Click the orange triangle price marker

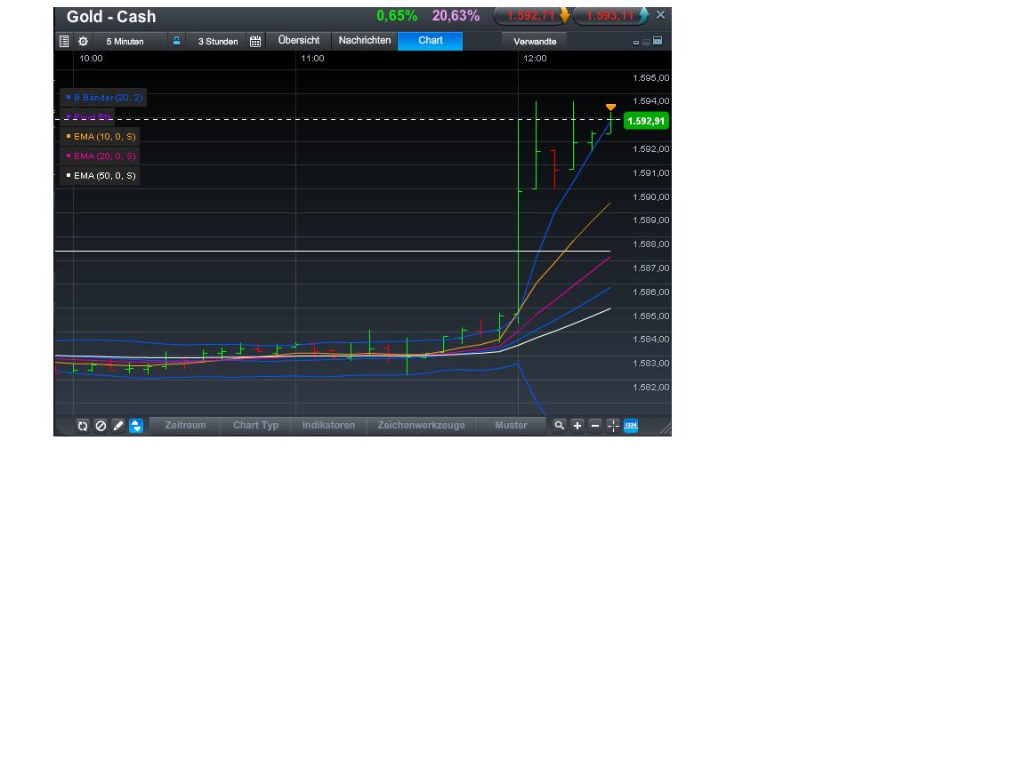coord(610,107)
